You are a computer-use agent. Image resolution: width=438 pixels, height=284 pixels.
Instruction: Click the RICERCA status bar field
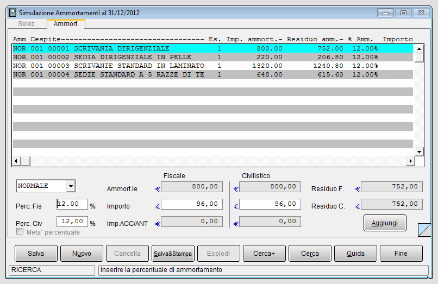52,270
